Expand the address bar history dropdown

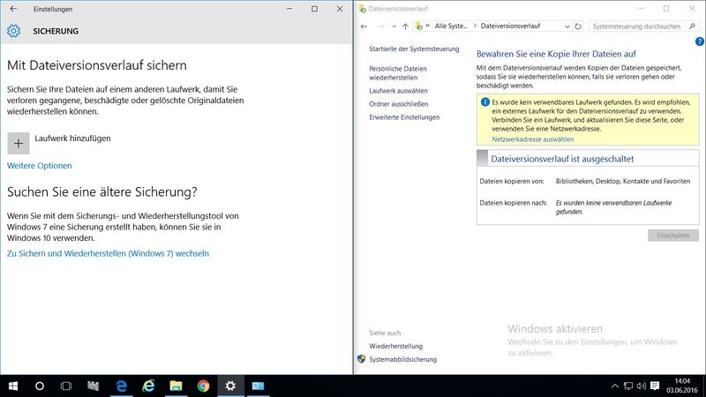coord(567,26)
